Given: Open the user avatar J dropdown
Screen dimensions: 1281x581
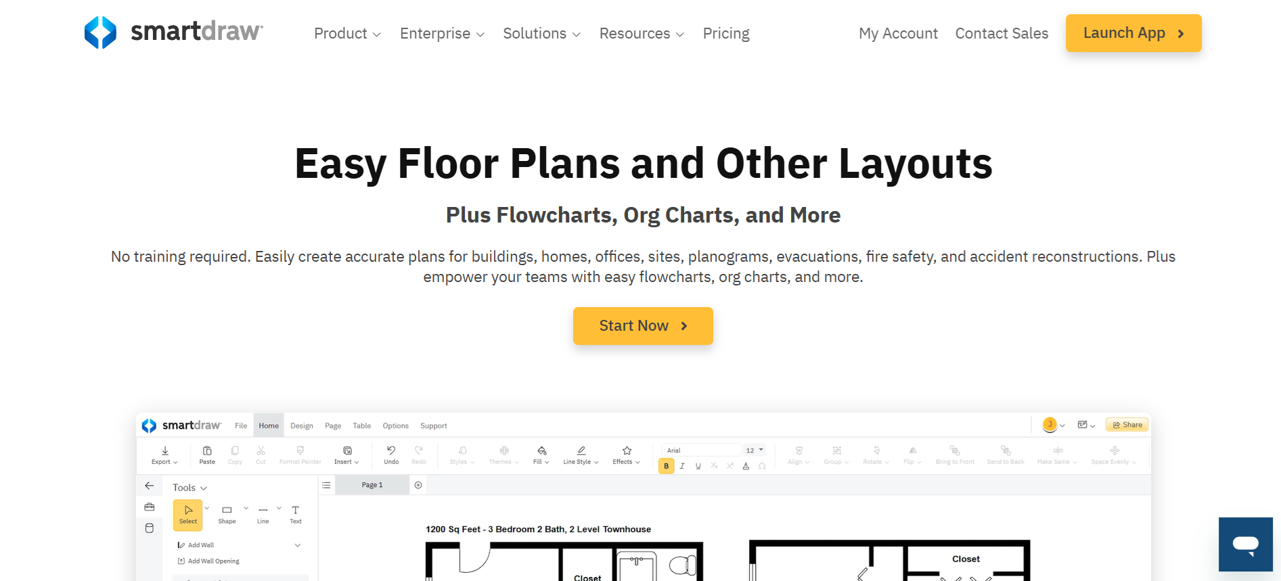Looking at the screenshot, I should 1054,425.
